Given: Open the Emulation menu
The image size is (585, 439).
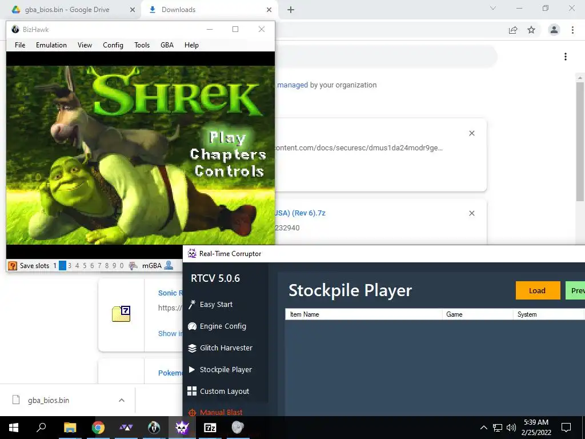Looking at the screenshot, I should point(51,45).
